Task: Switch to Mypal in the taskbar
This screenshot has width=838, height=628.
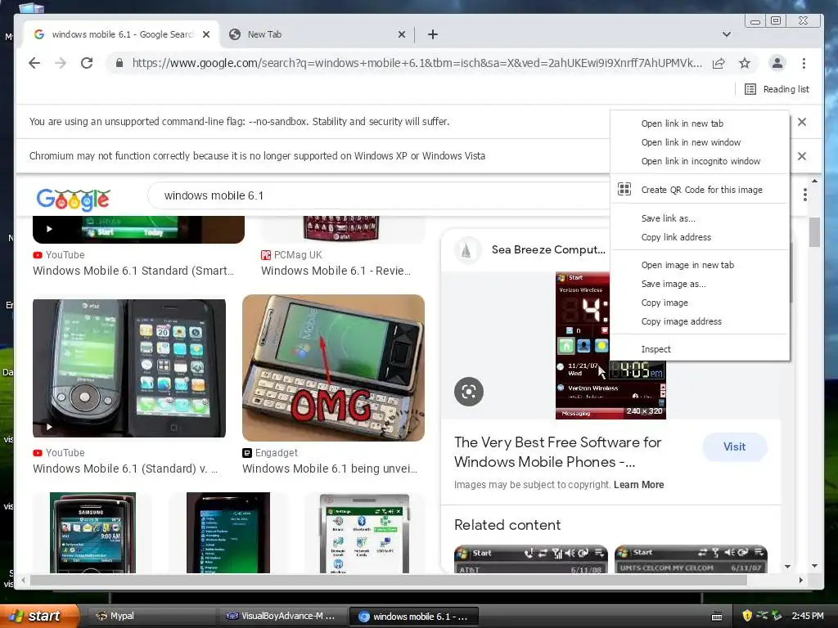Action: click(150, 617)
